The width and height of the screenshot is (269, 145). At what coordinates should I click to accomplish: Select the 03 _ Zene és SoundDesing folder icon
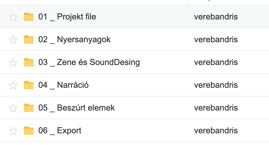click(29, 62)
